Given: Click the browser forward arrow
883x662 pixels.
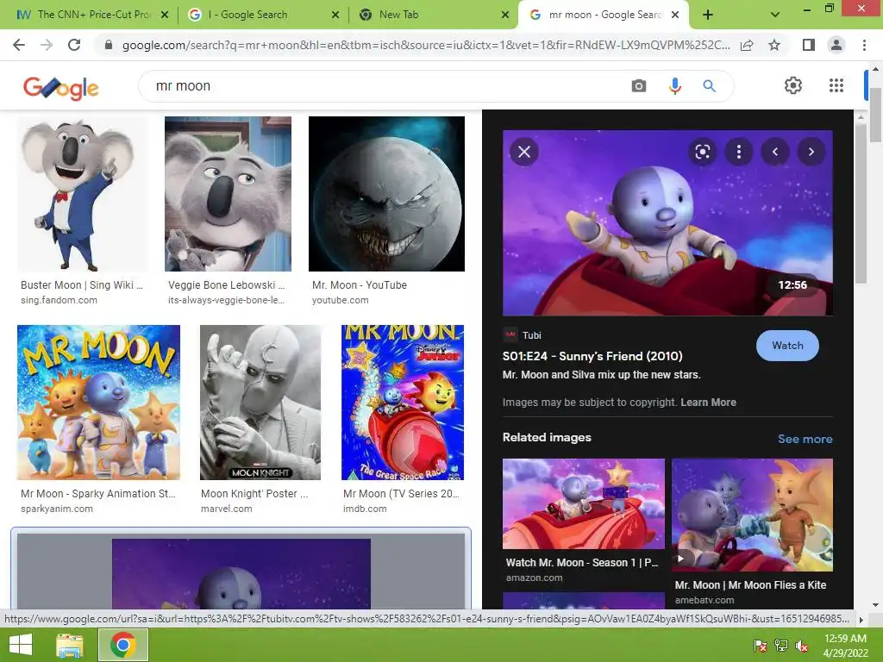Looking at the screenshot, I should point(47,45).
